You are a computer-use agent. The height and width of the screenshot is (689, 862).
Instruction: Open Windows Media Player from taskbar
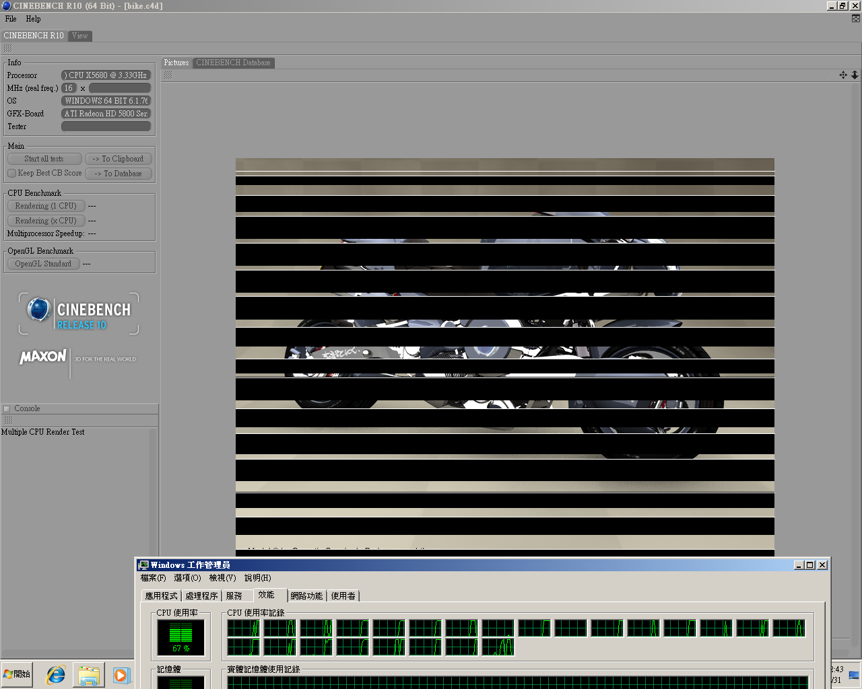(121, 675)
